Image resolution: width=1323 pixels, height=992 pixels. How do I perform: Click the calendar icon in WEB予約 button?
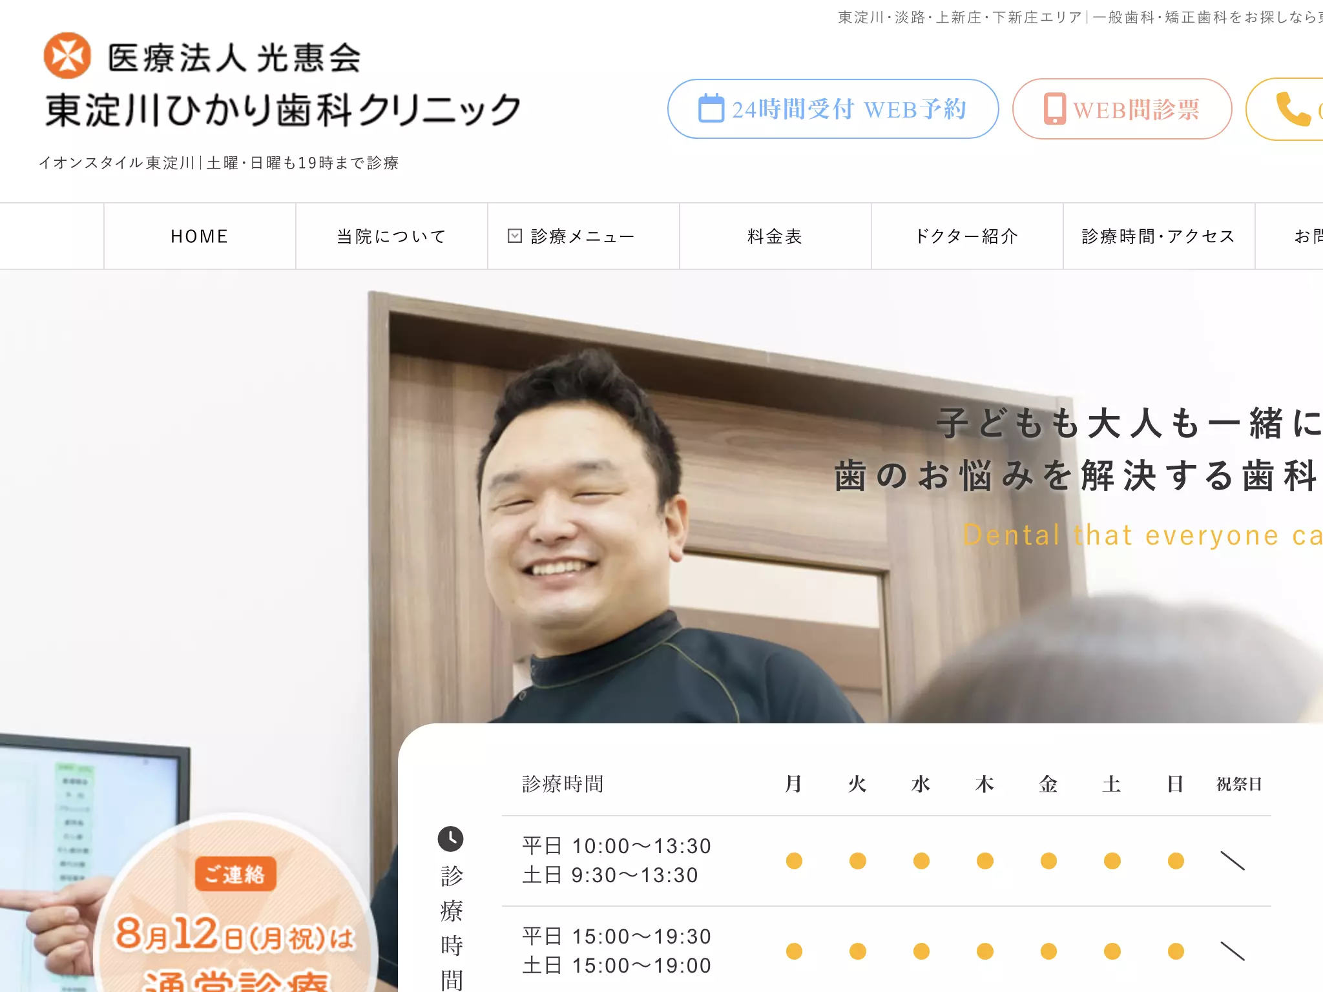click(711, 108)
